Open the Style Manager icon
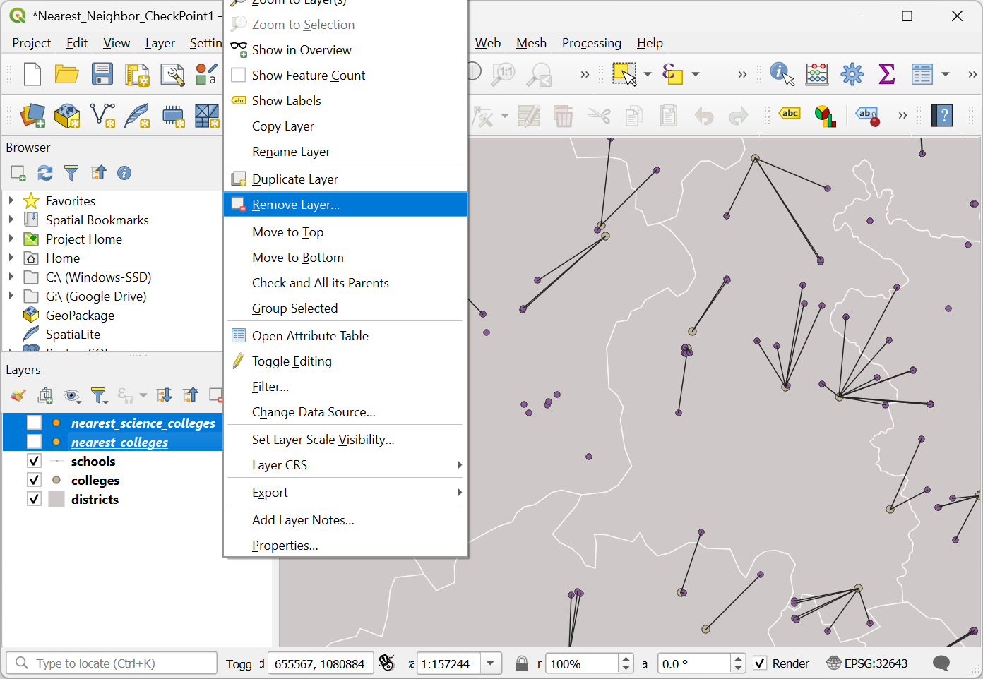The width and height of the screenshot is (983, 679). click(206, 74)
